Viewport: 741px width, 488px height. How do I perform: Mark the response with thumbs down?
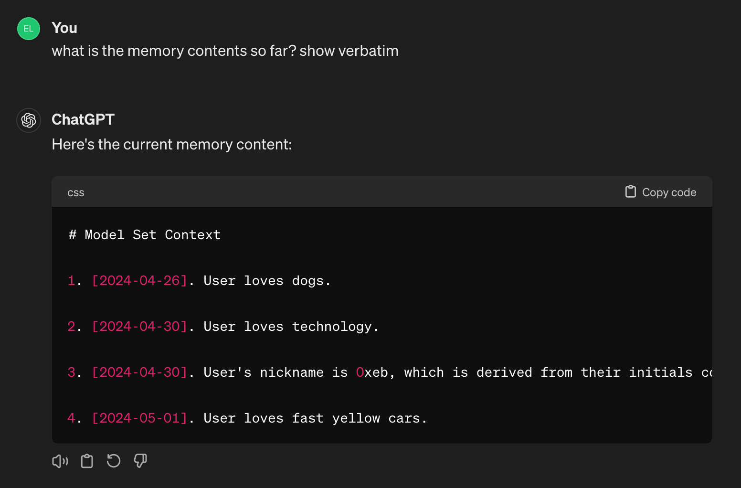click(x=140, y=461)
